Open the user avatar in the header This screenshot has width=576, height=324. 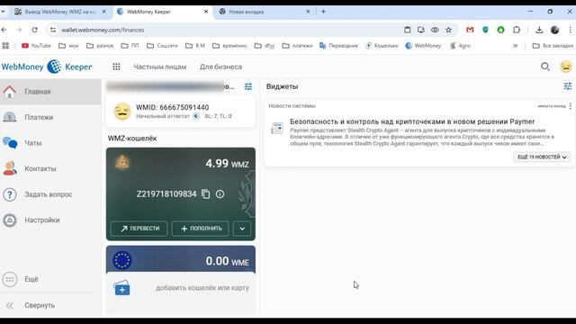pyautogui.click(x=566, y=67)
